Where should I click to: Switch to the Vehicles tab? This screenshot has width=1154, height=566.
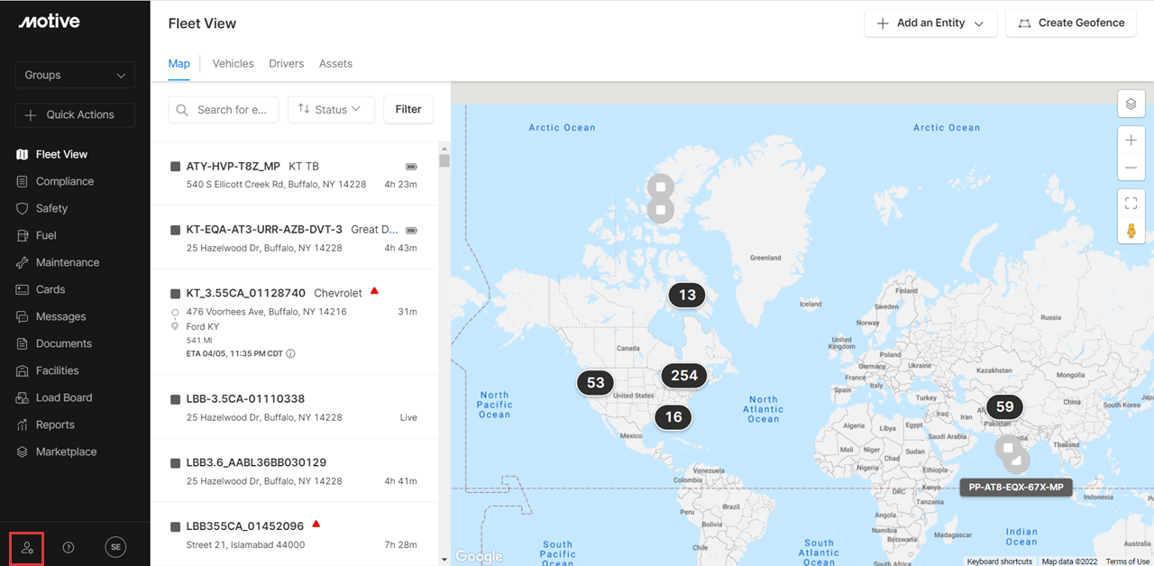click(x=233, y=64)
